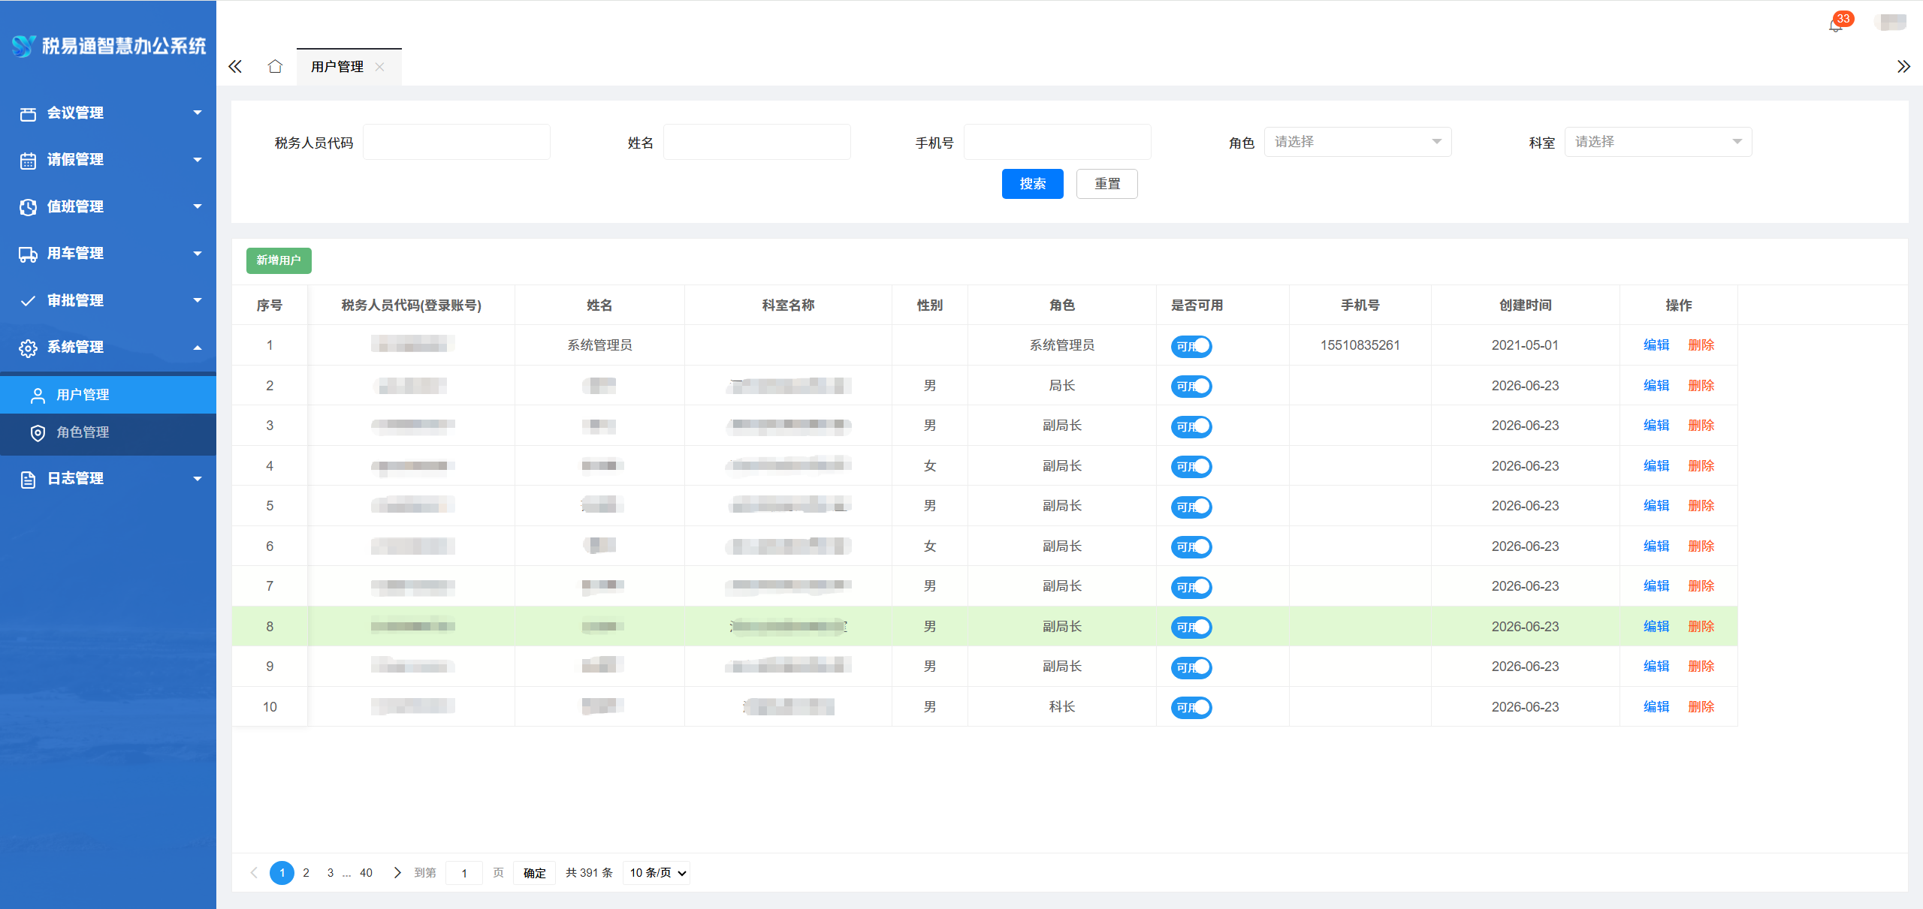The image size is (1923, 909).
Task: Open 用户管理 in the sidebar
Action: click(x=108, y=395)
